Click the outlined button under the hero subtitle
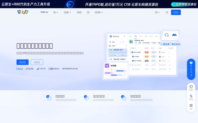This screenshot has width=198, height=123. point(37,62)
